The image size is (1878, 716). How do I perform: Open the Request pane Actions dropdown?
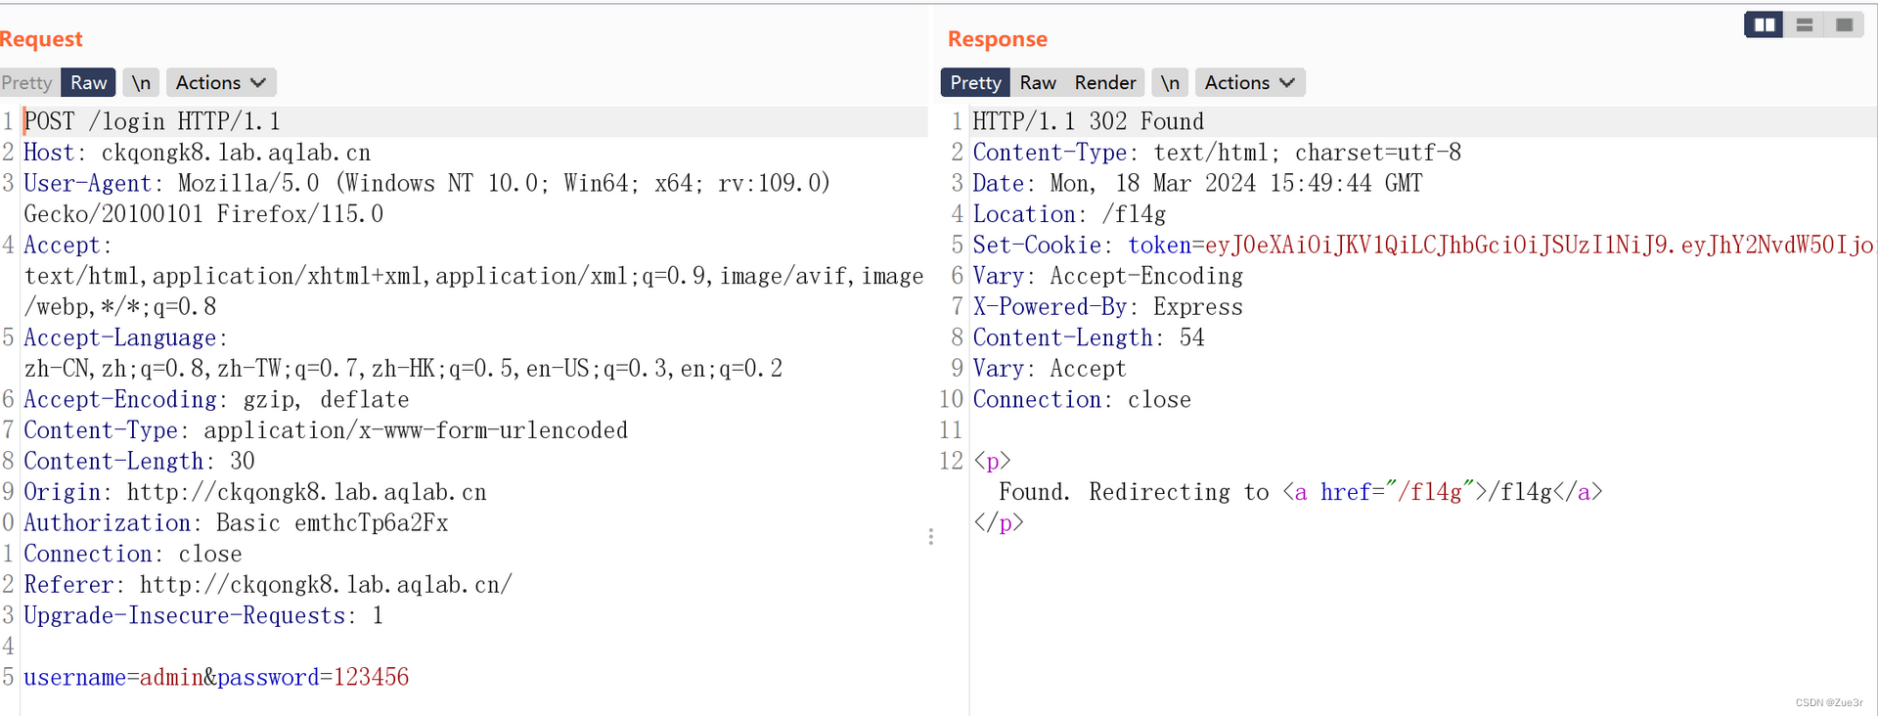click(x=221, y=83)
